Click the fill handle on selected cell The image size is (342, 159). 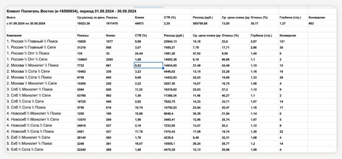(163, 68)
